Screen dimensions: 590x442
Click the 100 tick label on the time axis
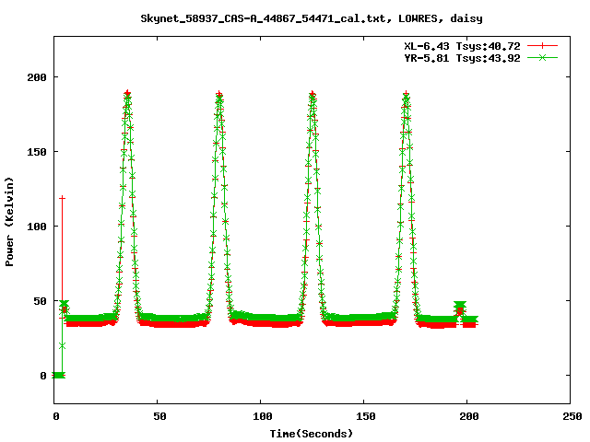click(x=262, y=416)
